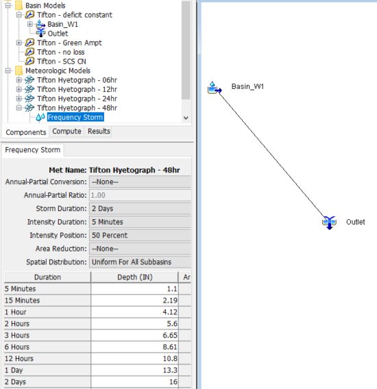Switch to the Compute tab

coord(66,131)
